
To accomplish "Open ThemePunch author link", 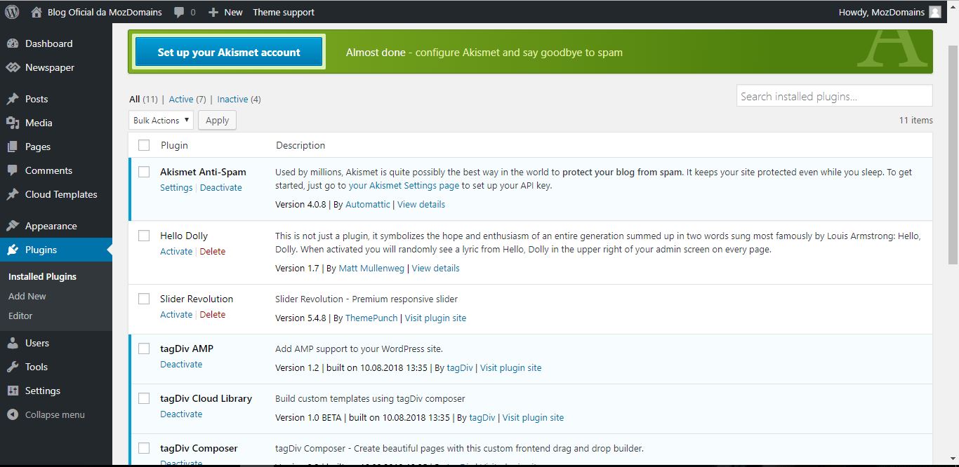I will tap(372, 318).
